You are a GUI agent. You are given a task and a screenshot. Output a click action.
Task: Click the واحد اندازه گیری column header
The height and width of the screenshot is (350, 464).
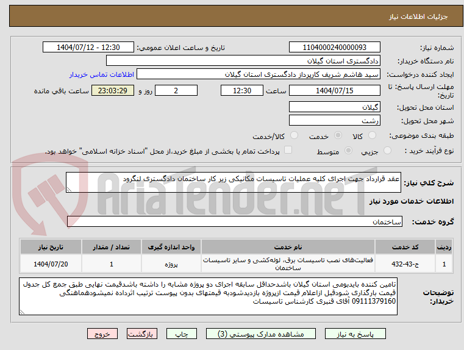tap(171, 247)
